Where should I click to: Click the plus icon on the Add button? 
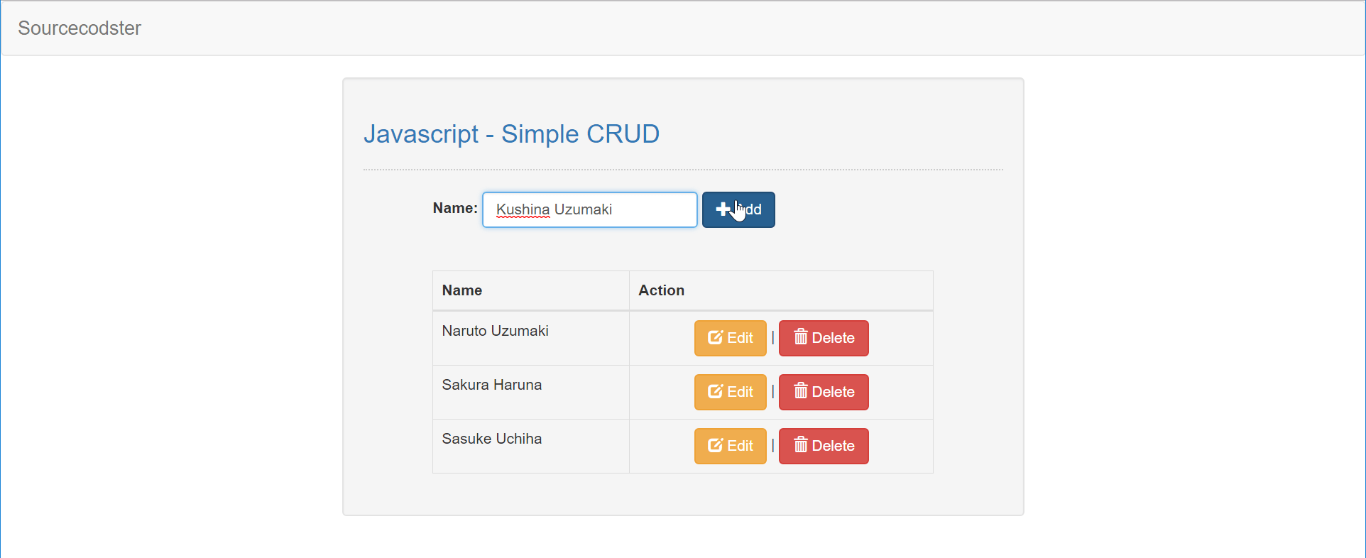pyautogui.click(x=723, y=209)
